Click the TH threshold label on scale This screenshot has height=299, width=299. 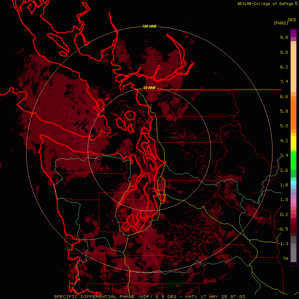[x=285, y=259]
